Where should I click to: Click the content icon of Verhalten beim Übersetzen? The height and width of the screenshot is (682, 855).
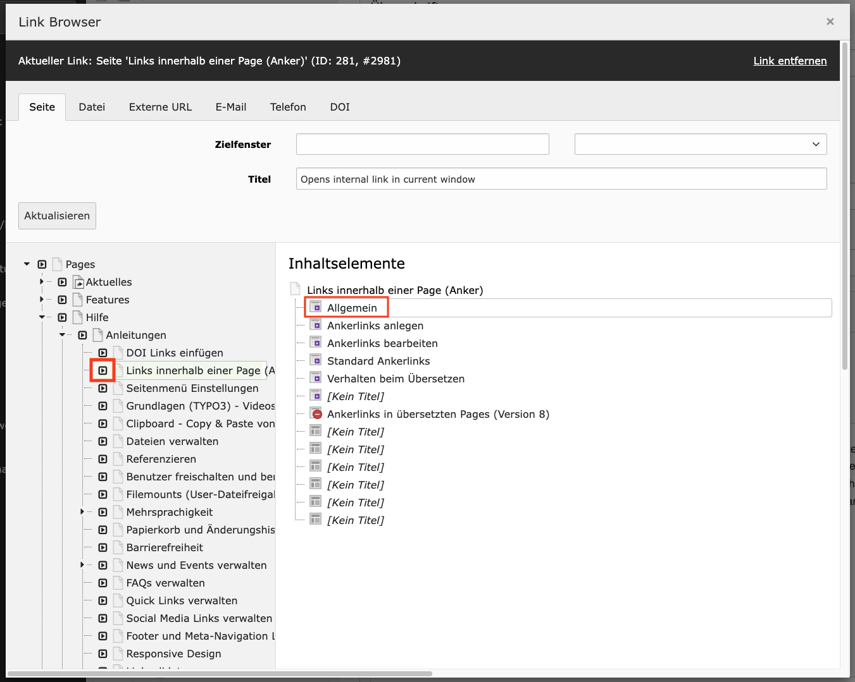tap(315, 377)
